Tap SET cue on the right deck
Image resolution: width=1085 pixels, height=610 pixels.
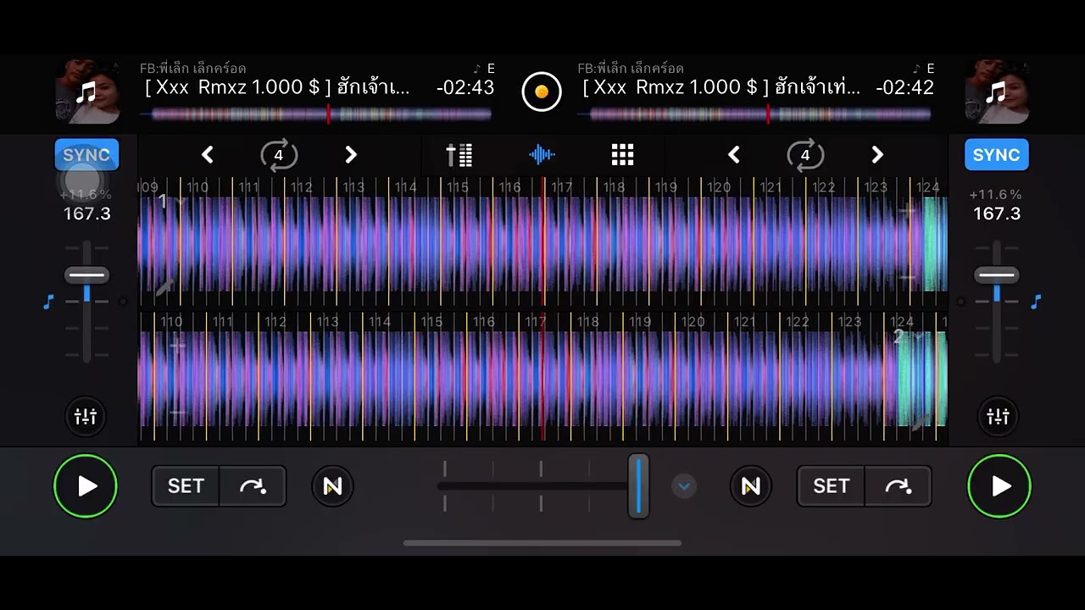point(831,486)
